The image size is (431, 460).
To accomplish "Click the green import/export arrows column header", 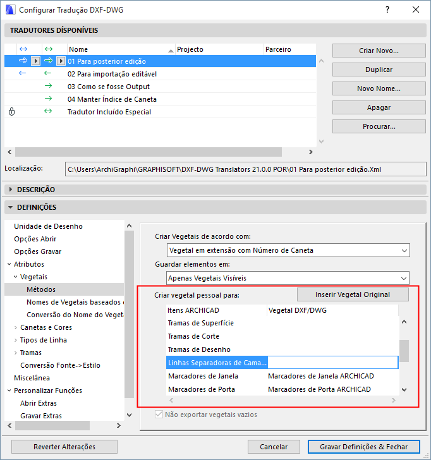I will (49, 49).
